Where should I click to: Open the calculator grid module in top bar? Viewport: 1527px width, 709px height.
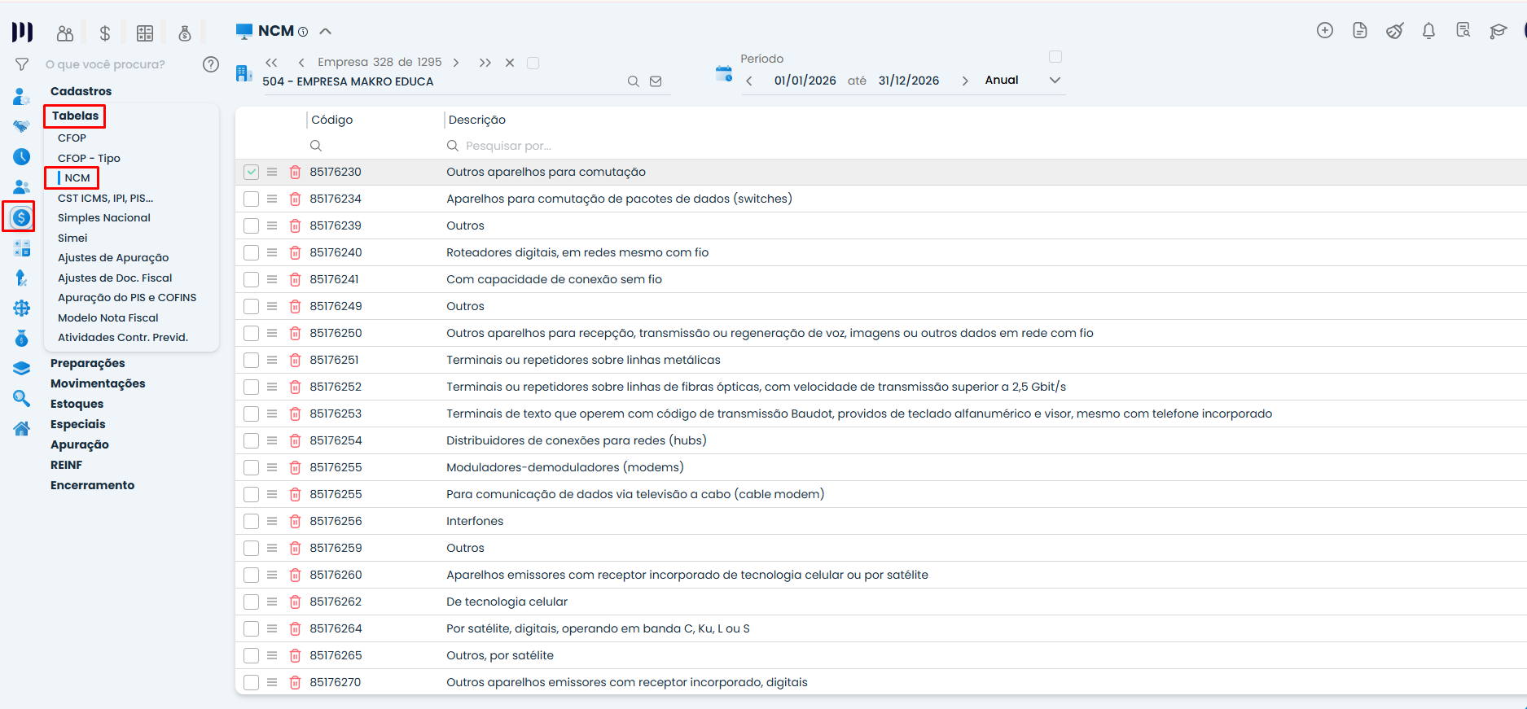(145, 33)
